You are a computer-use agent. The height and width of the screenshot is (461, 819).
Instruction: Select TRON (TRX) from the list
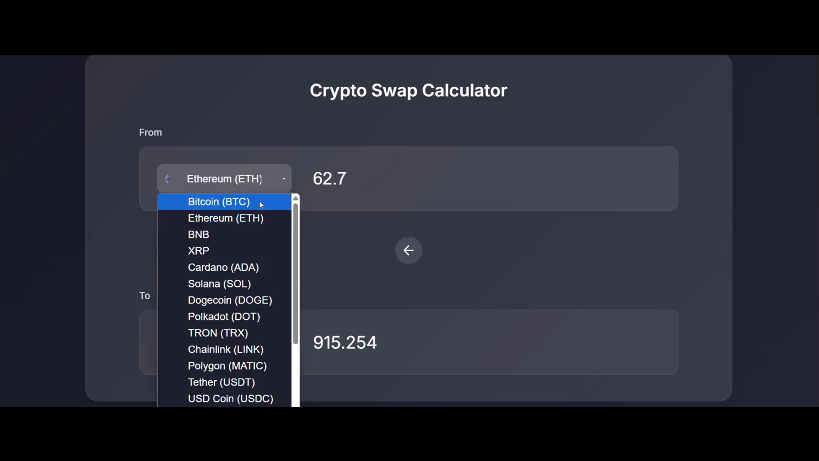click(x=217, y=333)
